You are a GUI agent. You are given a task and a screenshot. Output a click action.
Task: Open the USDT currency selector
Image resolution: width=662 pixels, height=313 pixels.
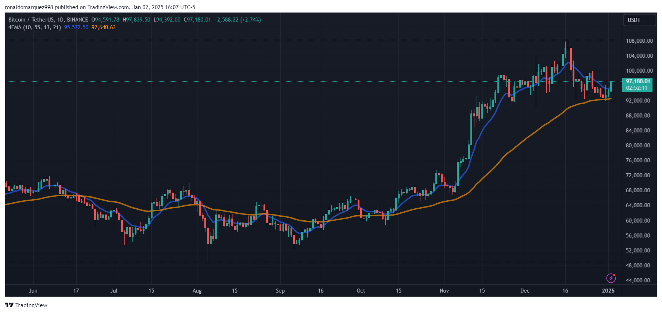639,20
